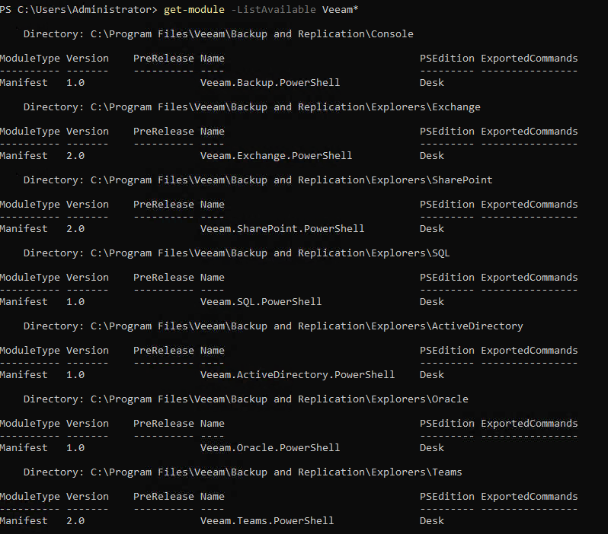Click Desk in the Veeam.Oracle.PowerShell row
This screenshot has height=534, width=608.
[x=431, y=447]
